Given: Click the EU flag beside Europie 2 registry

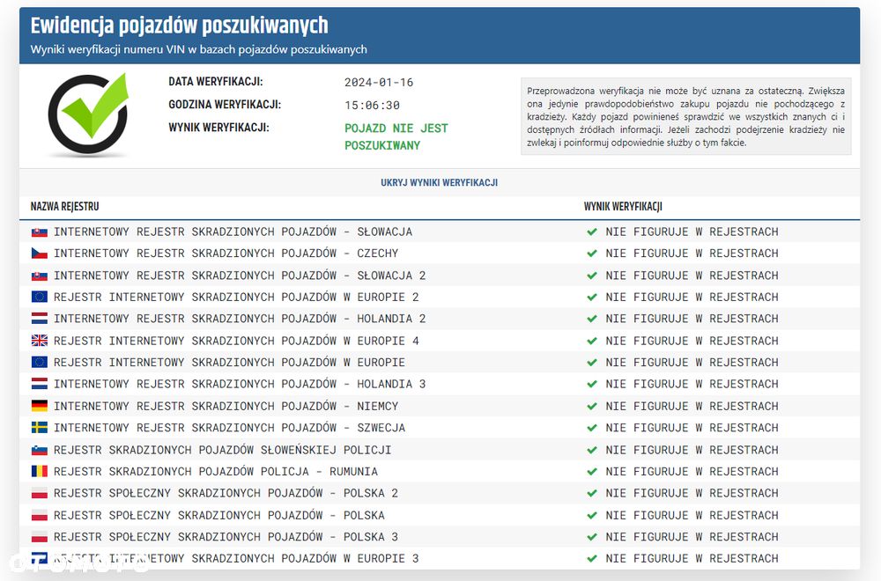Looking at the screenshot, I should point(40,297).
